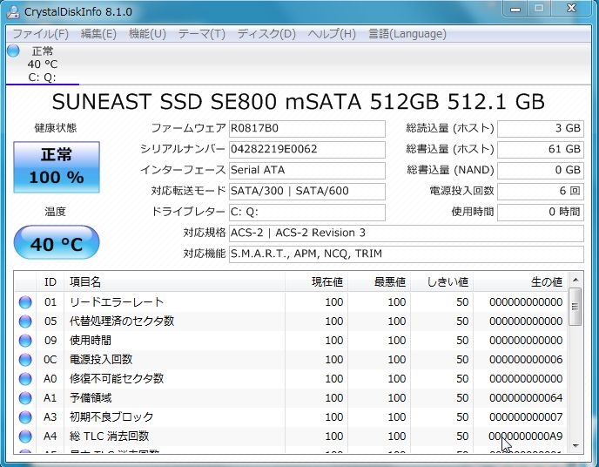Viewport: 599px width, 467px height.
Task: Open the ディスク(D) menu
Action: coord(266,34)
